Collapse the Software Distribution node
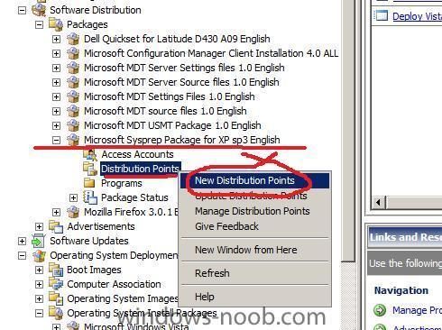This screenshot has width=442, height=330. 22,10
